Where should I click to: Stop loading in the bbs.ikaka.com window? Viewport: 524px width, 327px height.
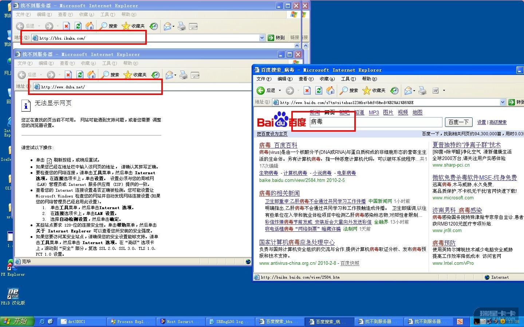pos(66,26)
